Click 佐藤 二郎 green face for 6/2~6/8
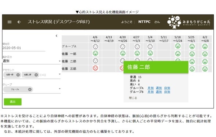216x137 pixels. 205,62
